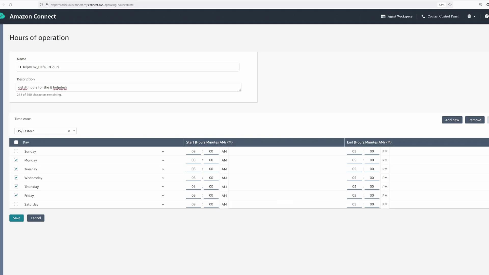Viewport: 489px width, 275px height.
Task: Click the Description text field
Action: [128, 87]
